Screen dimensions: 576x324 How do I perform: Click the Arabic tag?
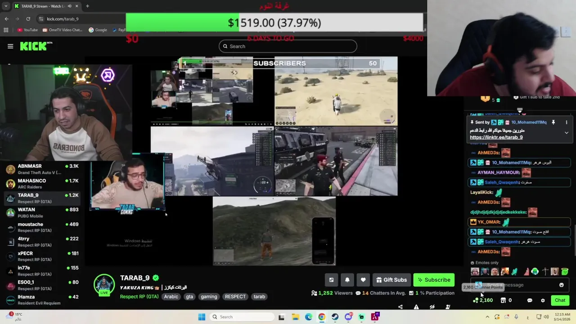pos(171,297)
